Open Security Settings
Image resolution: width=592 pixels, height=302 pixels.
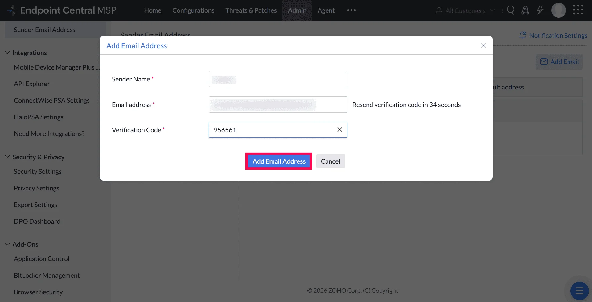coord(38,171)
